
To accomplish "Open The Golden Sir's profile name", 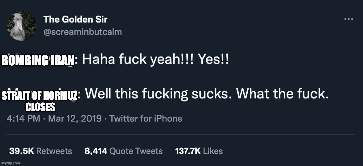I will pyautogui.click(x=75, y=19).
